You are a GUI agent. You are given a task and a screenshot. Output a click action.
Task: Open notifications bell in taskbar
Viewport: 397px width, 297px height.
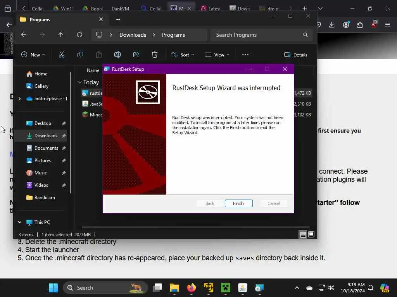point(371,288)
